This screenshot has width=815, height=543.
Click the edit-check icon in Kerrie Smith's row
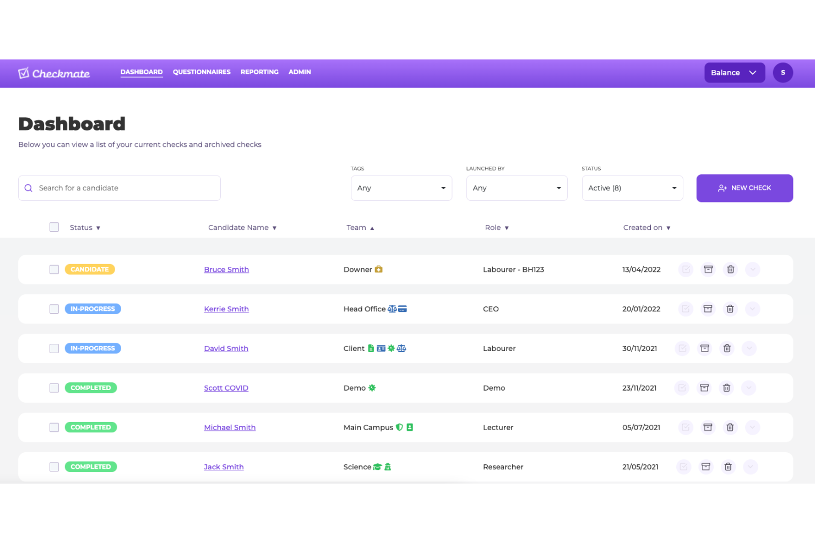685,309
